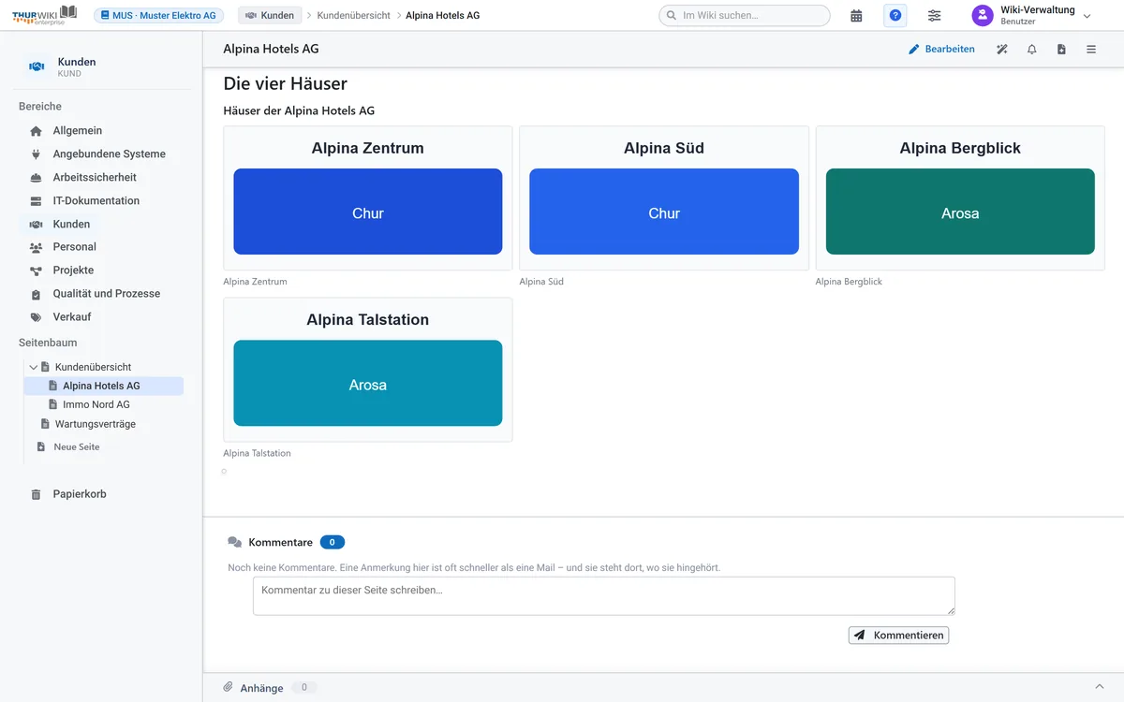This screenshot has width=1124, height=702.
Task: Click the Kommentieren button
Action: point(899,636)
